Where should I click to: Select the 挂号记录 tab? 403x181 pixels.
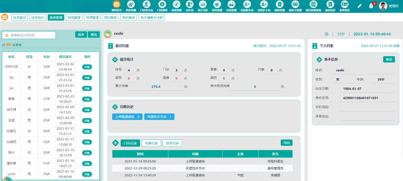pyautogui.click(x=172, y=143)
